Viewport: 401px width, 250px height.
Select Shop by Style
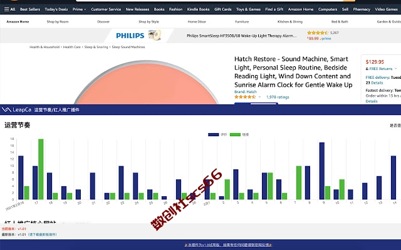[149, 22]
